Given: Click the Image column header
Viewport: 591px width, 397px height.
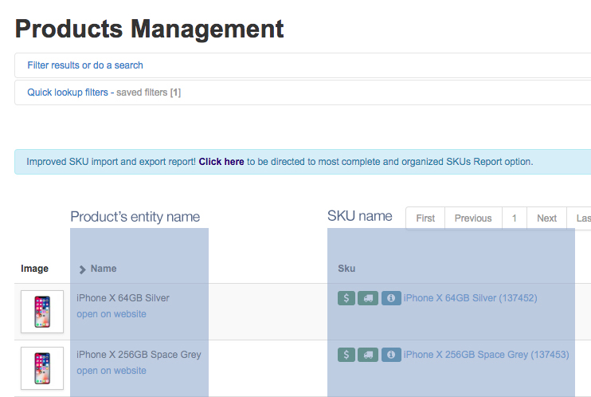Looking at the screenshot, I should (34, 269).
